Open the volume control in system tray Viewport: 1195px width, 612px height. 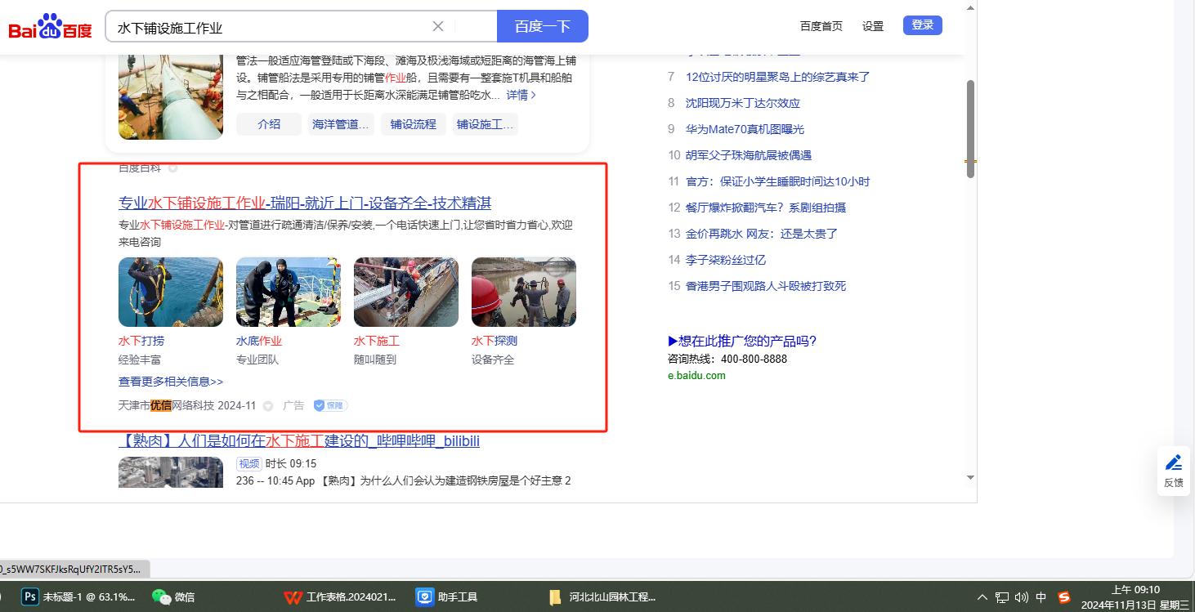tap(1021, 597)
